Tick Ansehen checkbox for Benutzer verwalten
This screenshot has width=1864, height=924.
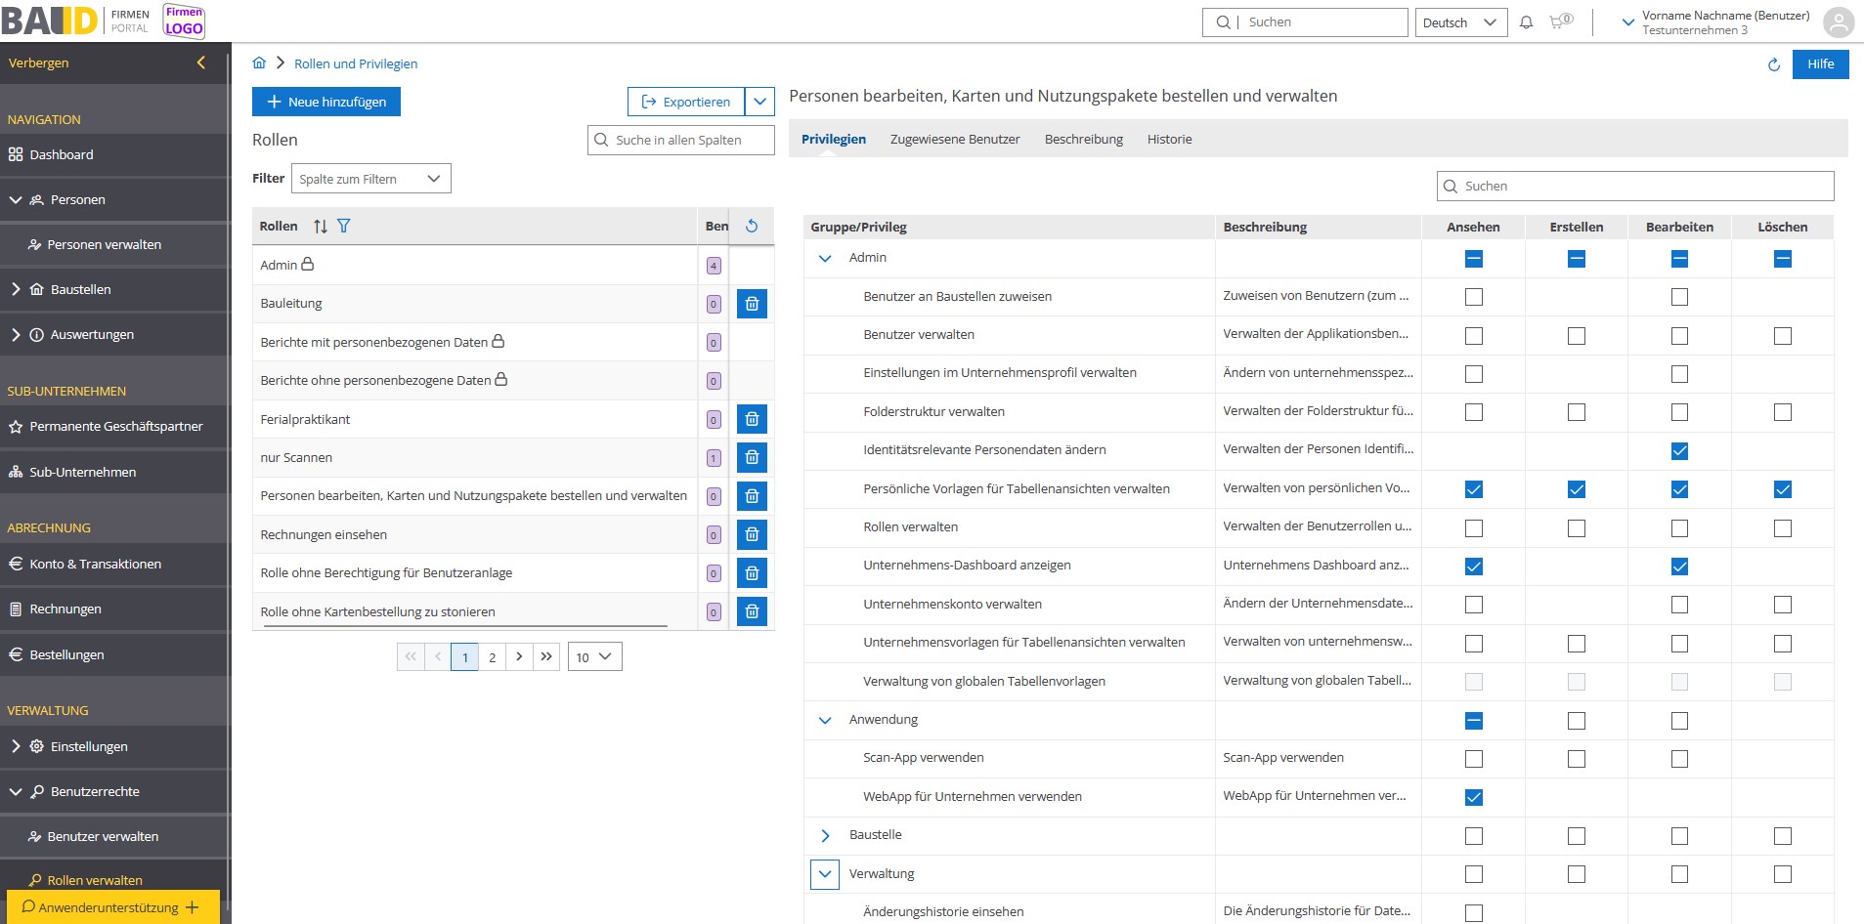(x=1473, y=336)
